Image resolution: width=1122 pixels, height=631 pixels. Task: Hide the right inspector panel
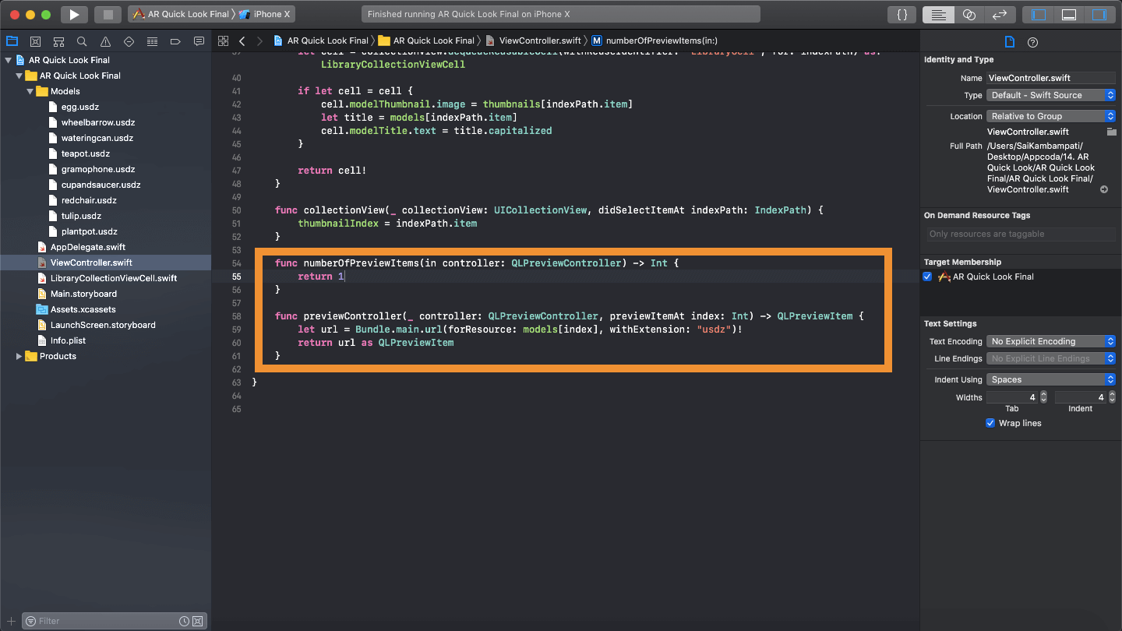coord(1099,15)
